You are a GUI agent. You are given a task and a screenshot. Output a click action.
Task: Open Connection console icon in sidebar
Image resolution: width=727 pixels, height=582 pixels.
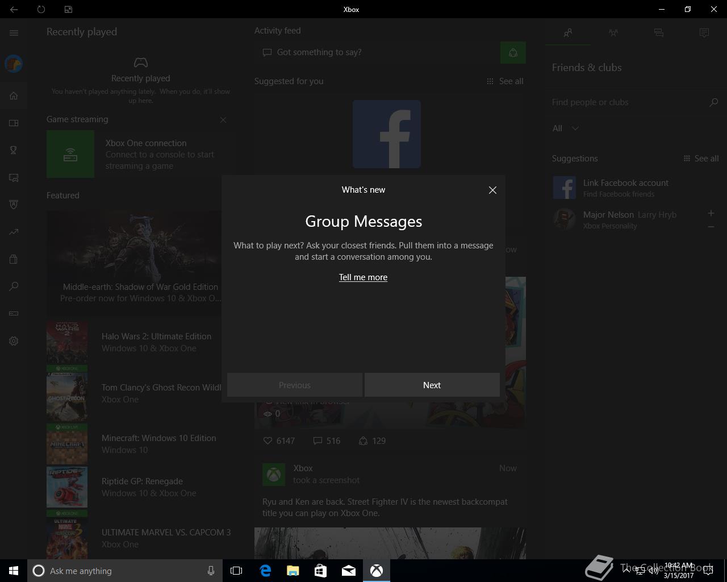pyautogui.click(x=14, y=314)
